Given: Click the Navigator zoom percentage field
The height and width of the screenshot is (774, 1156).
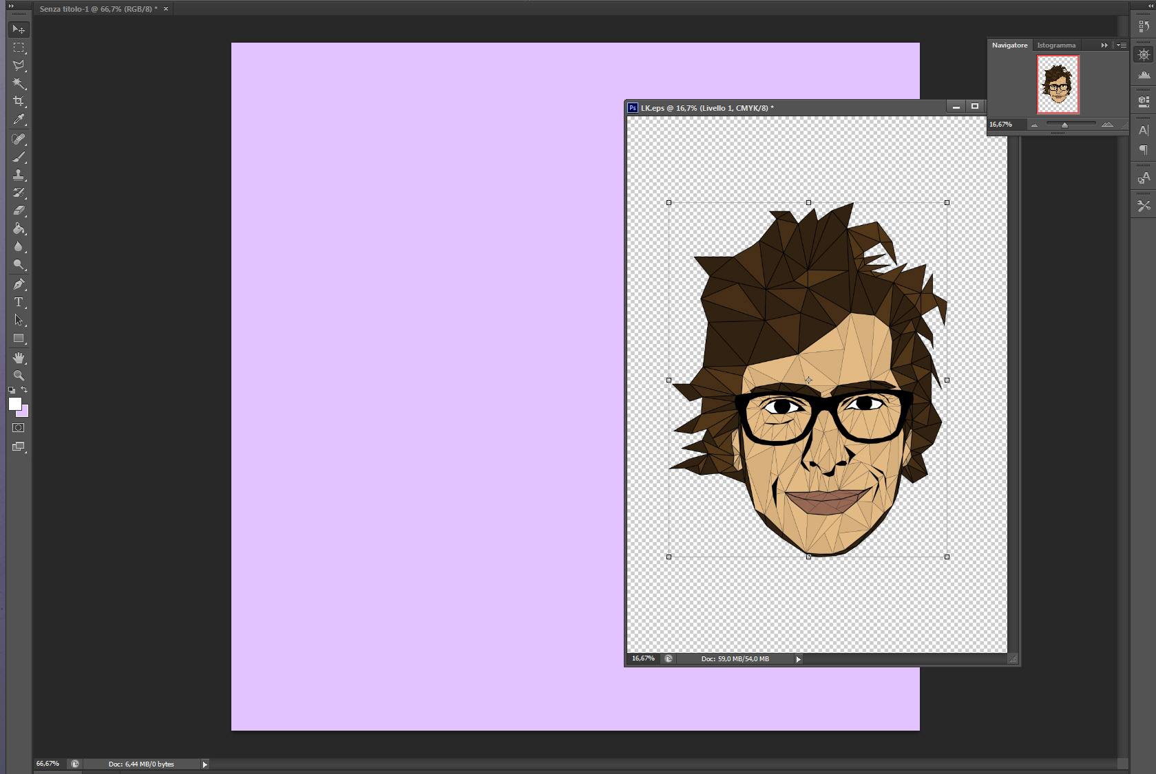Looking at the screenshot, I should (x=1007, y=125).
